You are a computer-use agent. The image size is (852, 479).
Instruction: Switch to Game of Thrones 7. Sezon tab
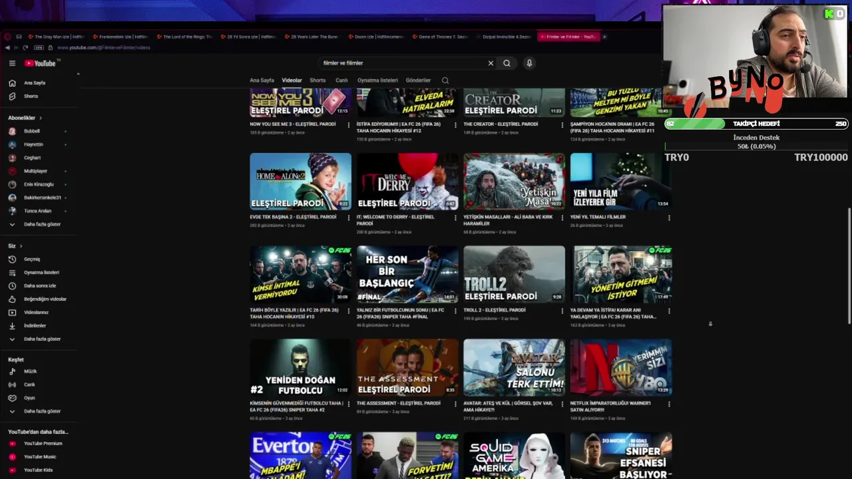tap(439, 37)
